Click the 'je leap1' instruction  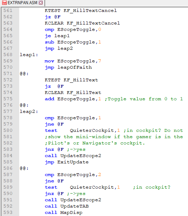point(57,36)
